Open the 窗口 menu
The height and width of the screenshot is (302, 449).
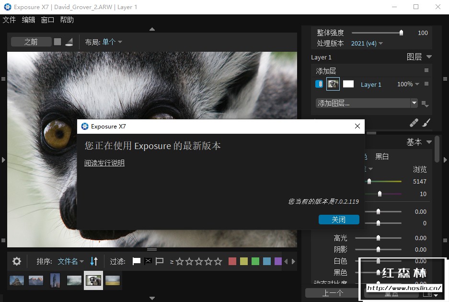coord(47,20)
